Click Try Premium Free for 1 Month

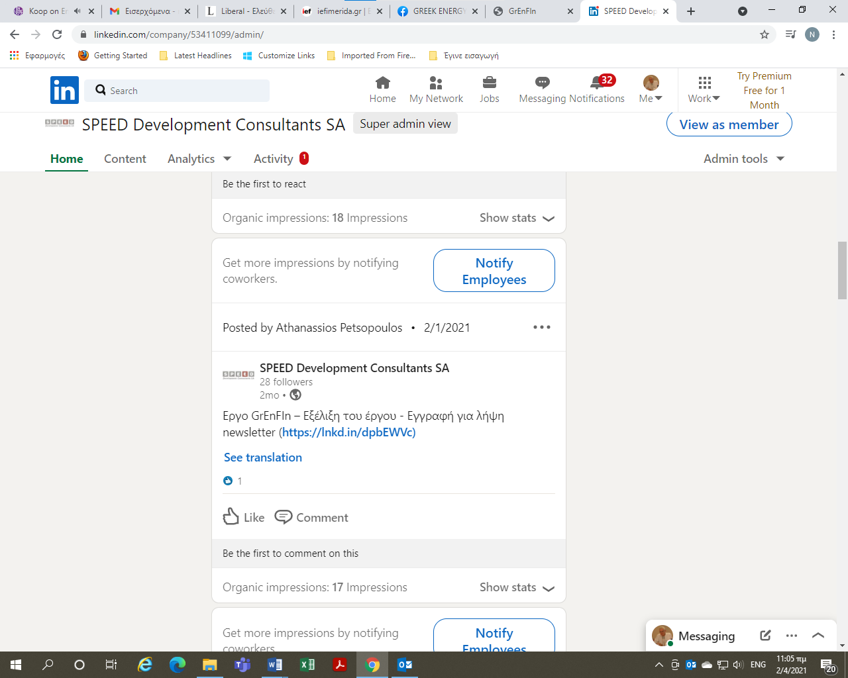pos(765,91)
